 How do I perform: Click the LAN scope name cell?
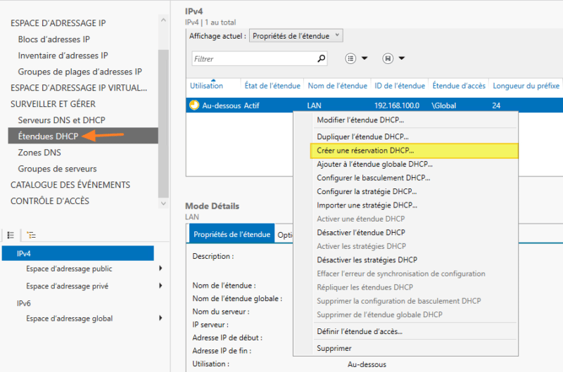[x=314, y=105]
